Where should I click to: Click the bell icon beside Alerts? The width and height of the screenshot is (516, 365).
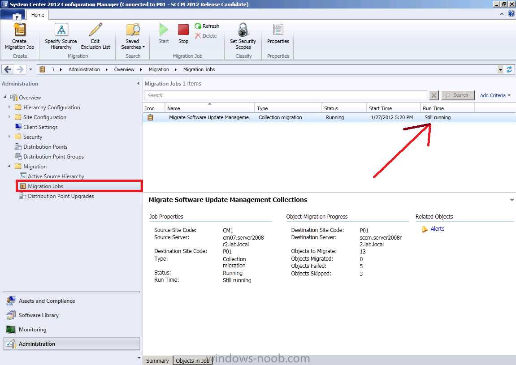(x=425, y=229)
